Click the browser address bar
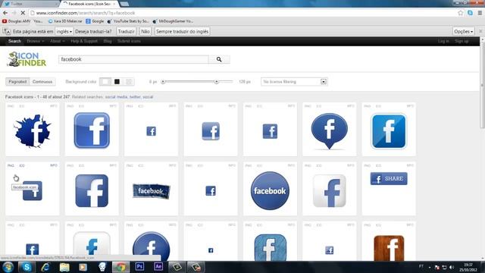Screen dimensions: 485x273 (242, 13)
